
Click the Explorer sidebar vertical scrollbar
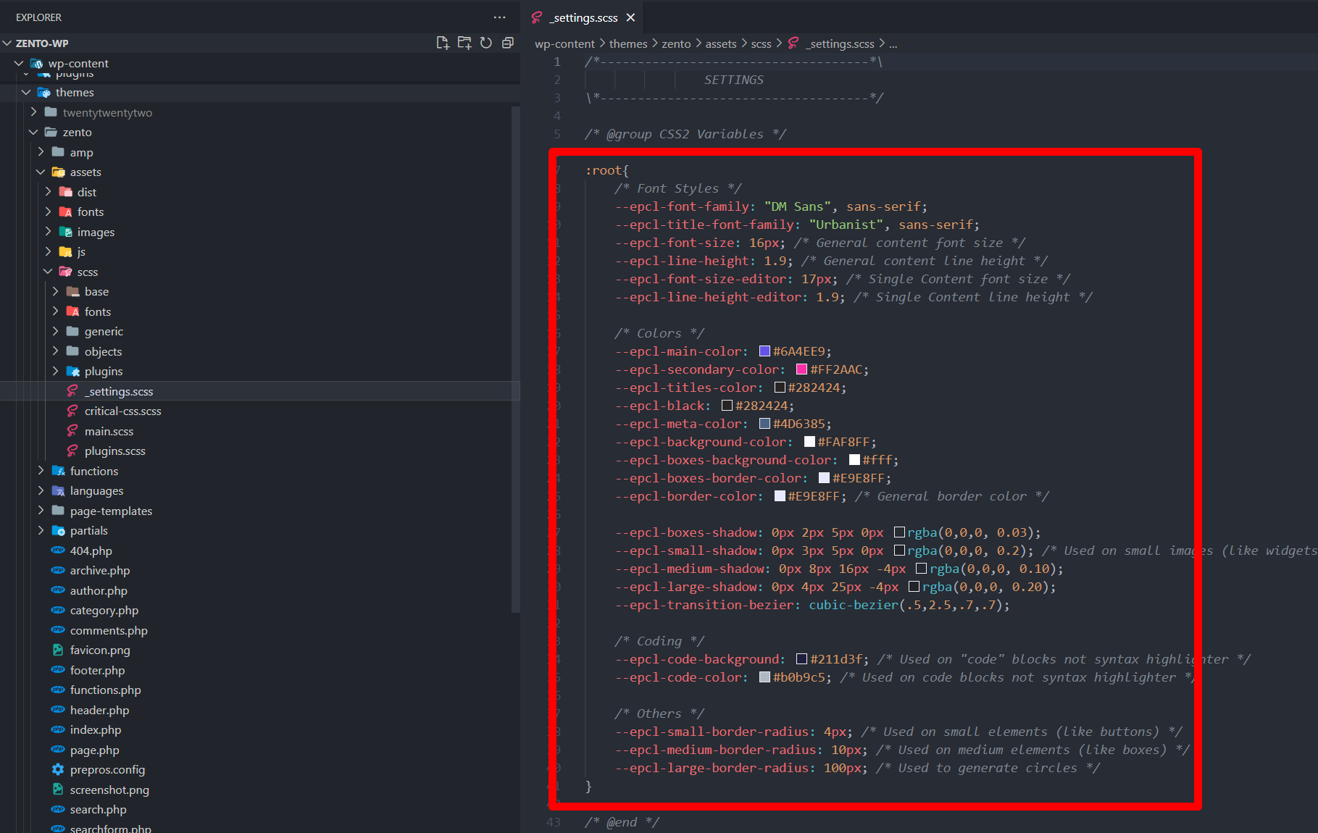coord(515,359)
